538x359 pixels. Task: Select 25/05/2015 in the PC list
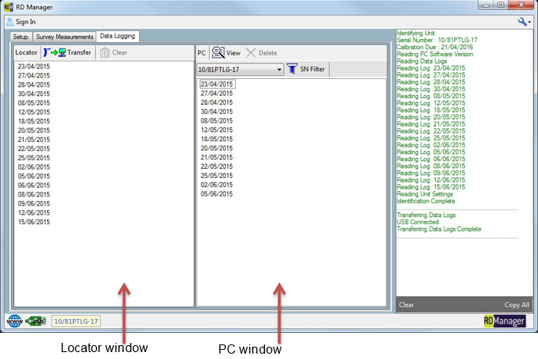[217, 176]
